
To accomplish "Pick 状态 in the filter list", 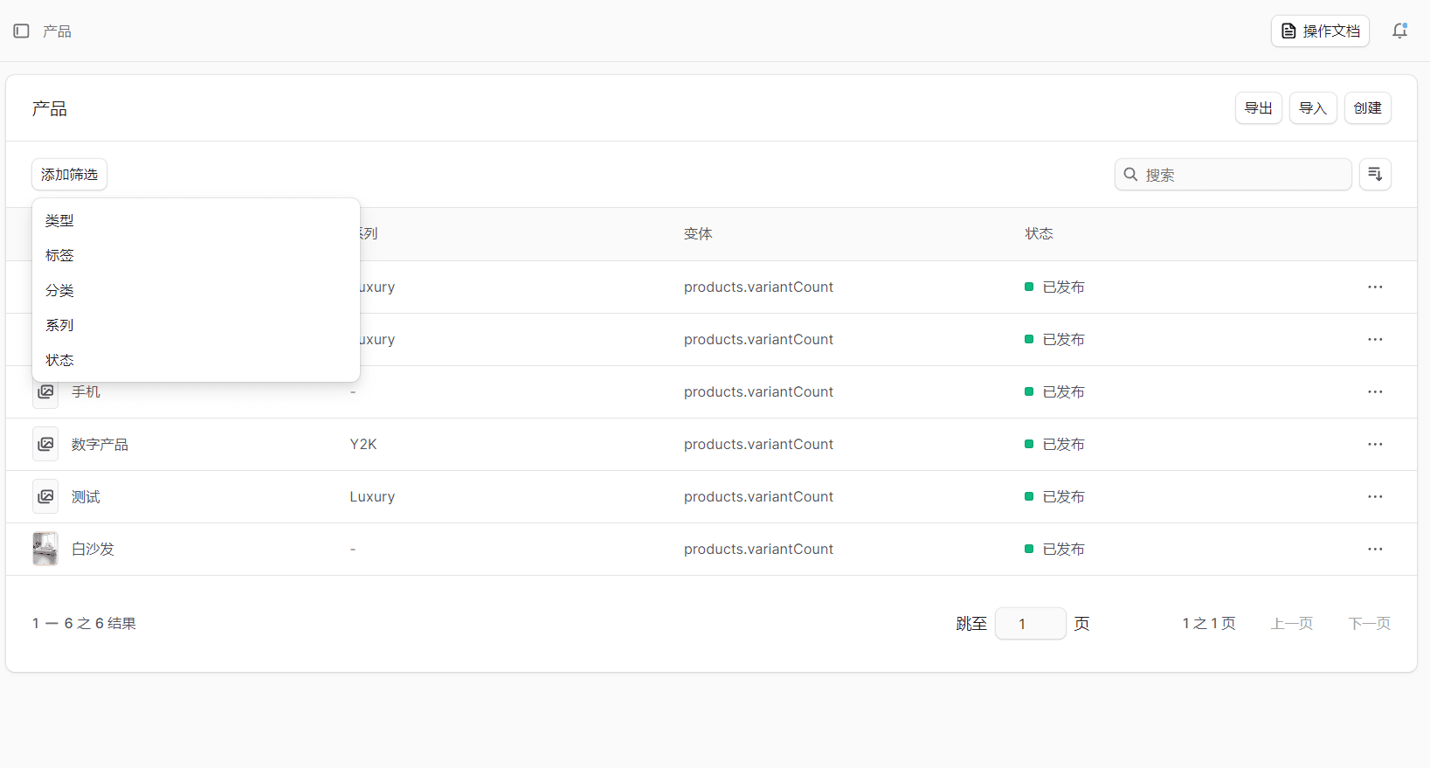I will point(60,361).
